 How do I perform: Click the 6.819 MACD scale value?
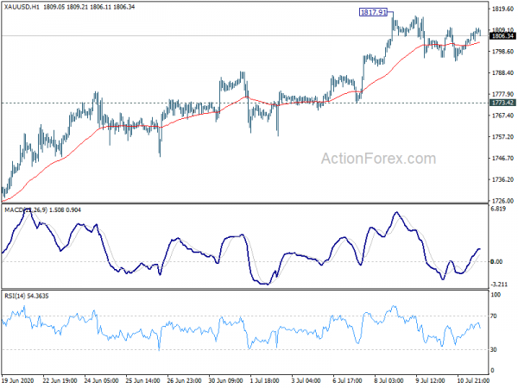click(x=499, y=210)
